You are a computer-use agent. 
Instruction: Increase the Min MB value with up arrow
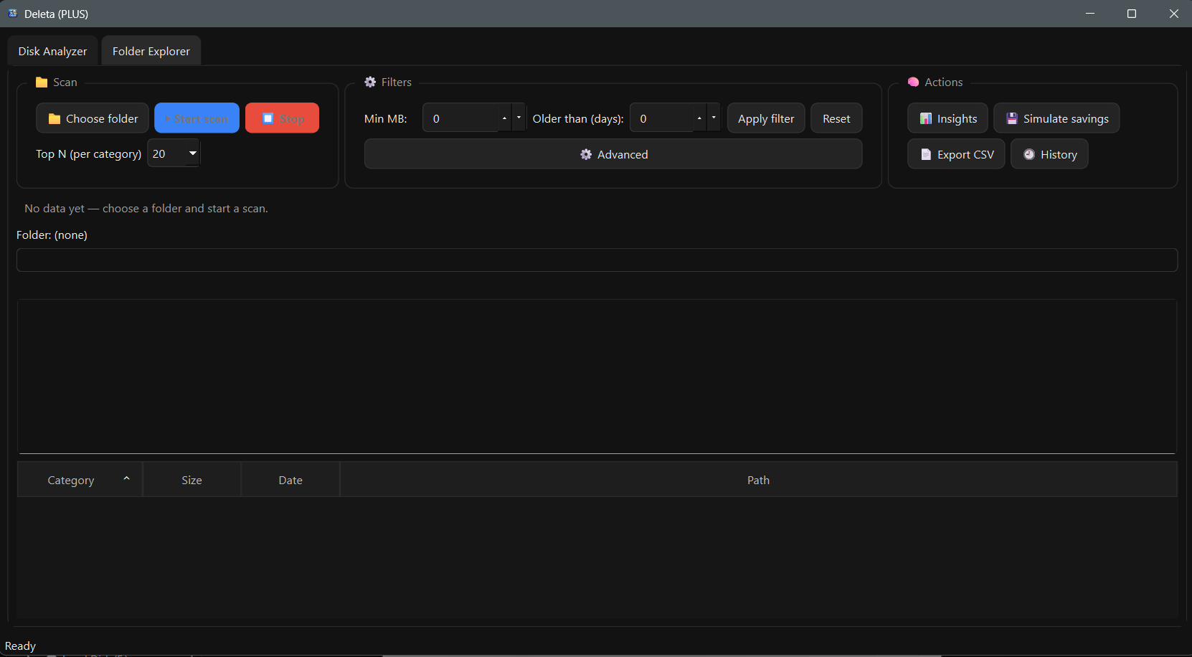pyautogui.click(x=505, y=118)
